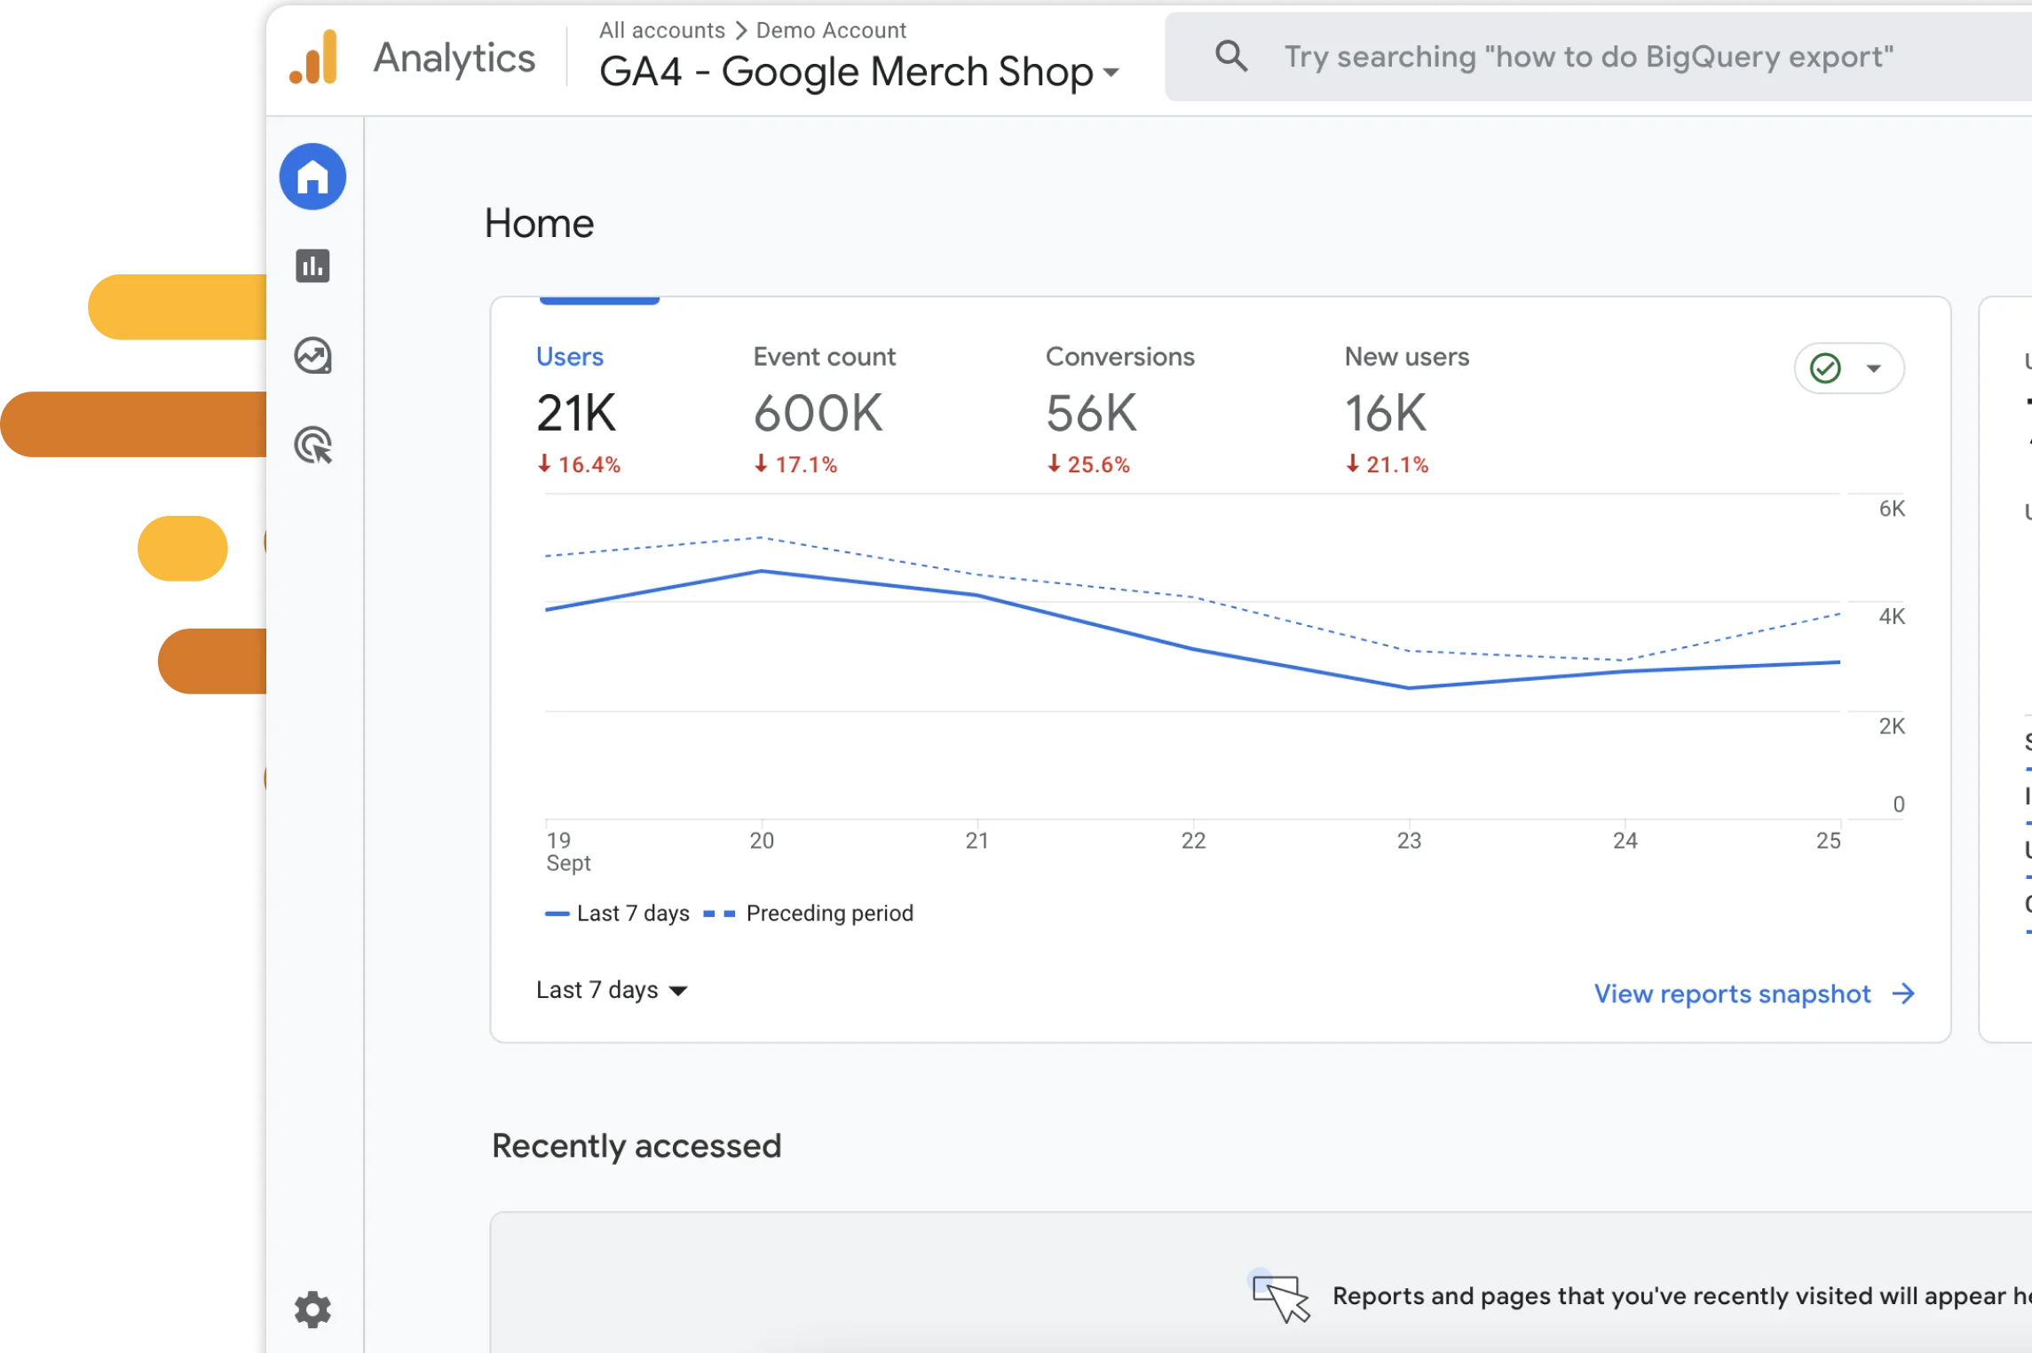Click the Analytics product name text
This screenshot has height=1353, width=2032.
(455, 58)
